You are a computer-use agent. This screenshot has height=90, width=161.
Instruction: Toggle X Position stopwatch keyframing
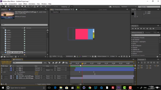[x=15, y=72]
